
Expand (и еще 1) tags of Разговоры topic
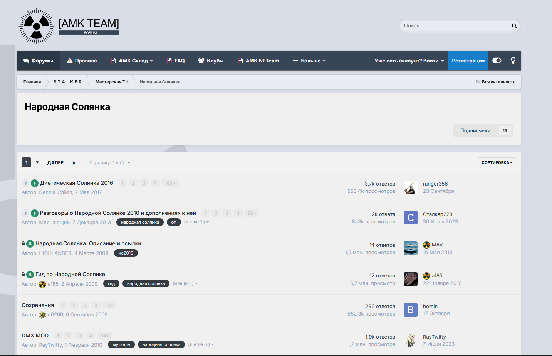coord(196,222)
